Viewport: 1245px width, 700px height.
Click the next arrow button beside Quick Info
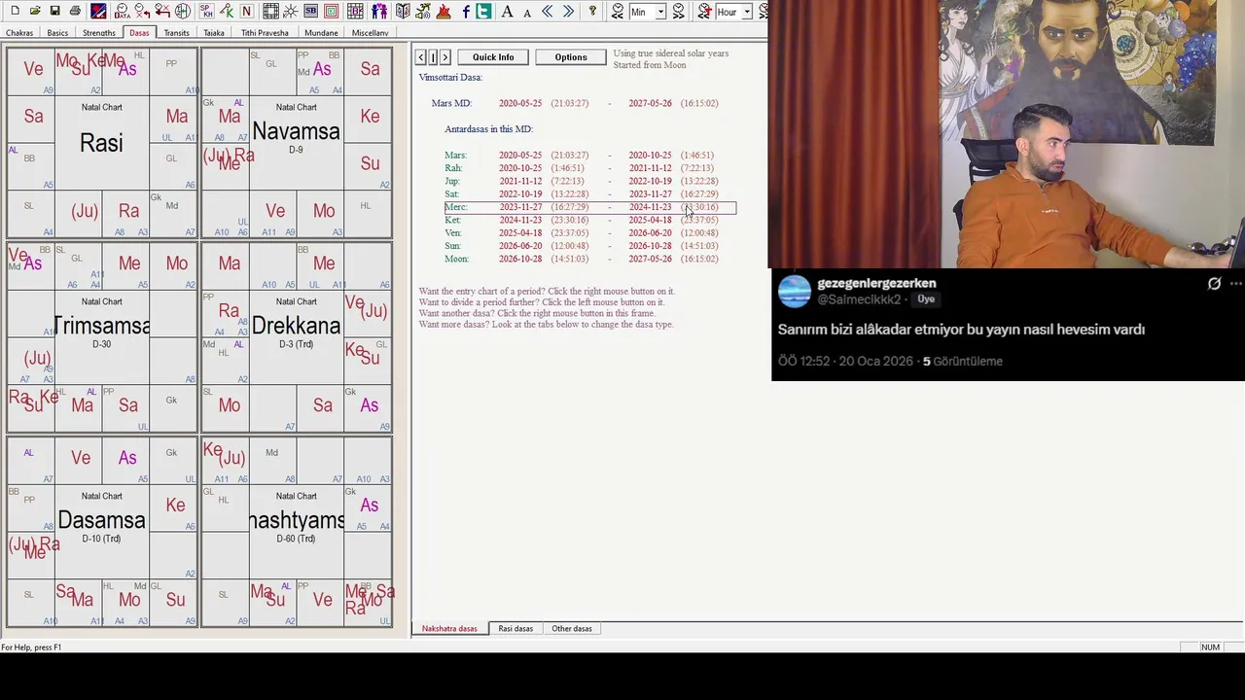[445, 57]
